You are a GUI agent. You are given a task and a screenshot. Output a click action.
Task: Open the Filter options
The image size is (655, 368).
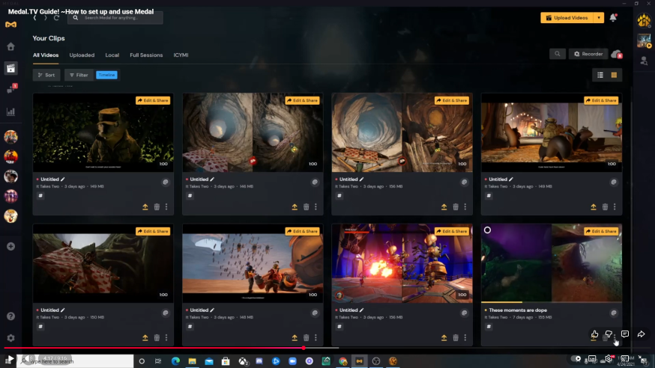pos(78,75)
